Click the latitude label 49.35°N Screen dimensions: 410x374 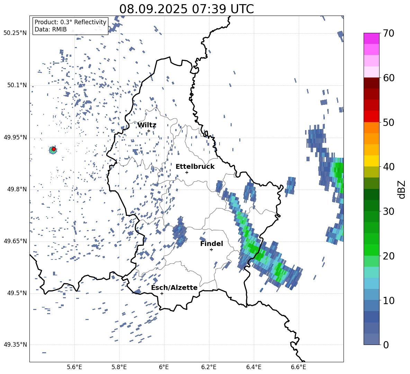point(15,345)
